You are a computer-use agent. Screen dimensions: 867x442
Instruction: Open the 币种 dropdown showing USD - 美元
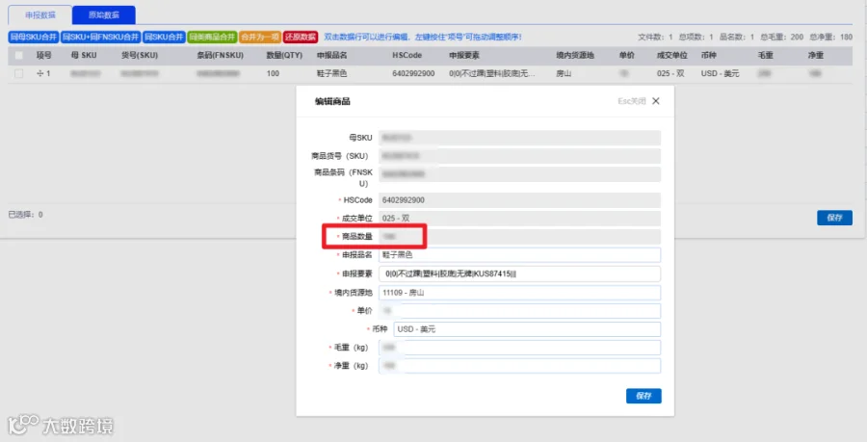[527, 329]
